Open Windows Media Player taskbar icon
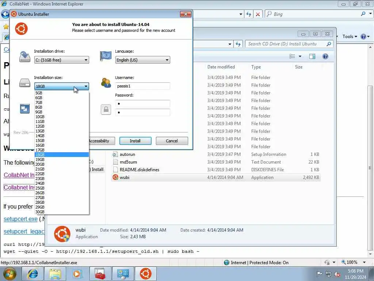The width and height of the screenshot is (374, 281). click(x=77, y=274)
